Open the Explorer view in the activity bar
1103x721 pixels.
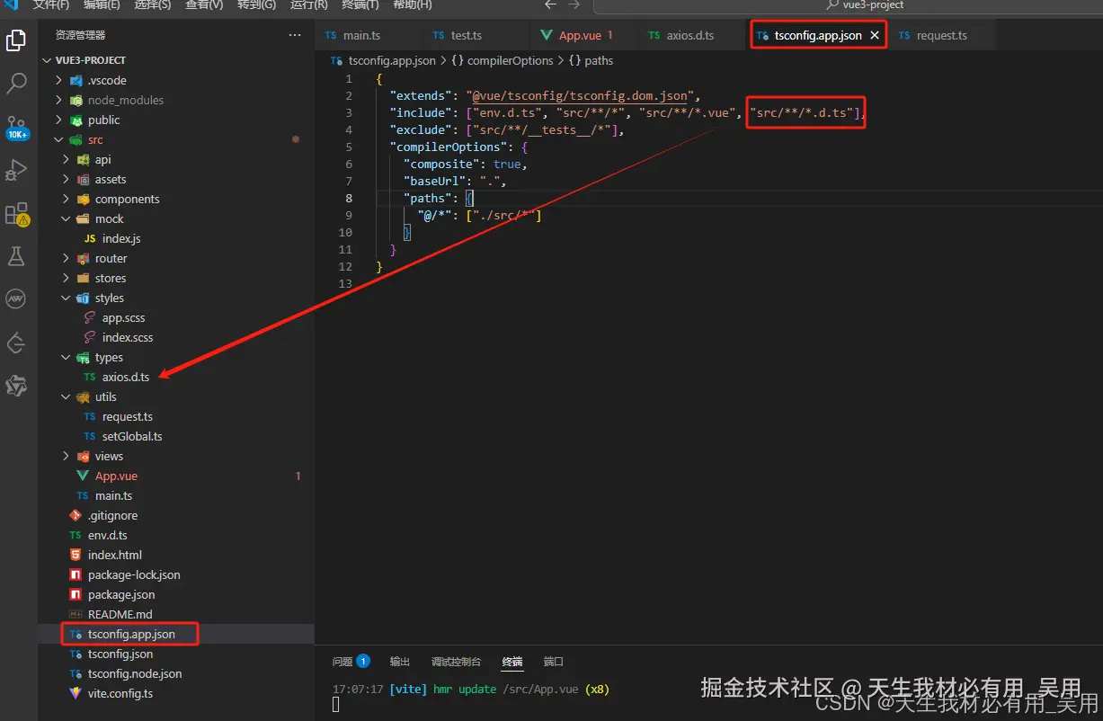tap(16, 40)
